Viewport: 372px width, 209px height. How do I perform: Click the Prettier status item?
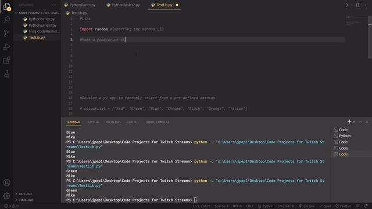343,206
